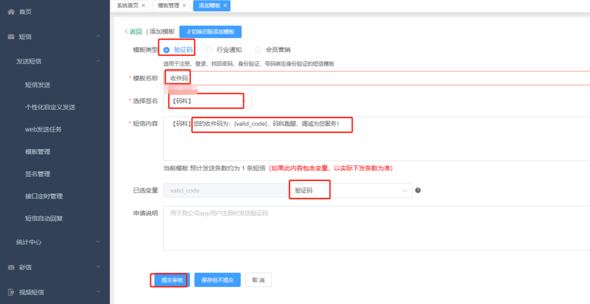590x304 pixels.
Task: Click the envelope icon beside 短信
Action: tap(11, 36)
